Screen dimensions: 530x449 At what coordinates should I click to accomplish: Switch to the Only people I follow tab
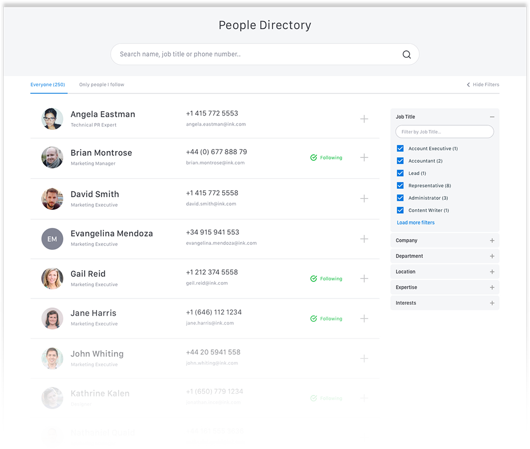[x=101, y=85]
